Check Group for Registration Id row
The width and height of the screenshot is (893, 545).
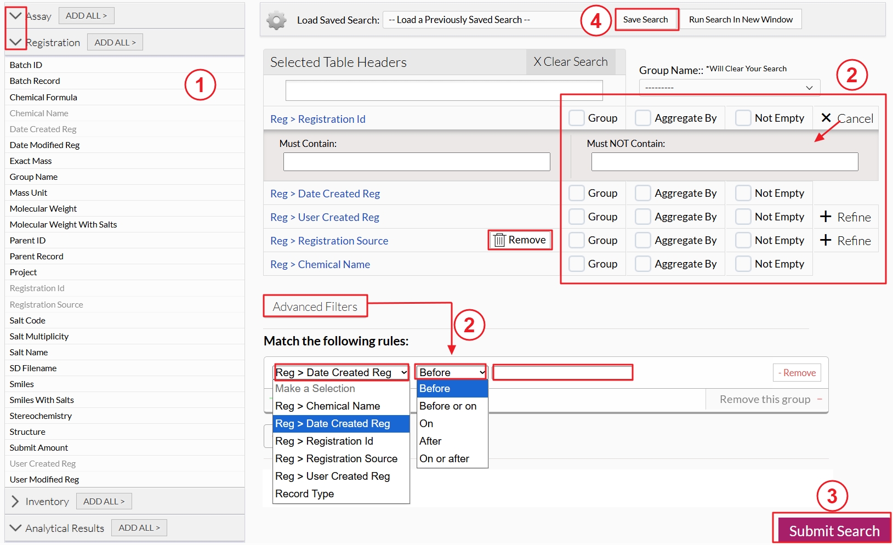coord(576,118)
